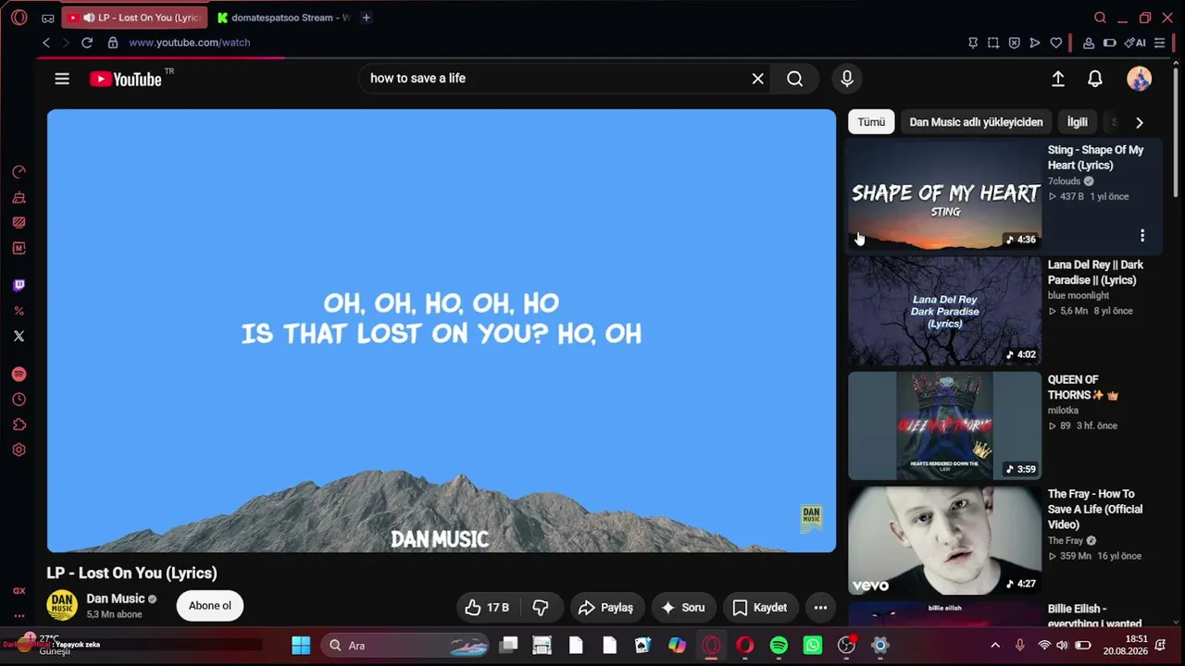Select the İlgili filter chip

[1078, 122]
